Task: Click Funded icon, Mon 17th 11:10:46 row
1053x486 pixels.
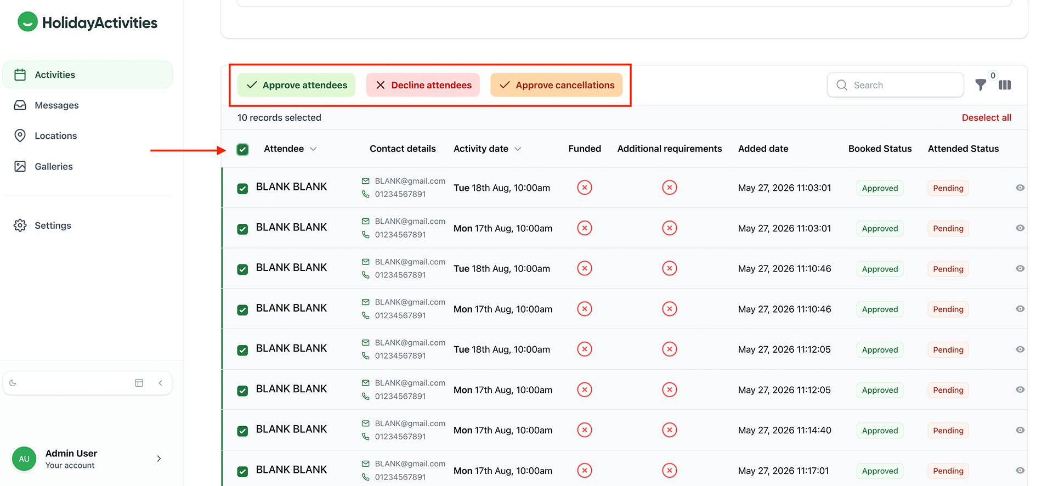Action: coord(585,309)
